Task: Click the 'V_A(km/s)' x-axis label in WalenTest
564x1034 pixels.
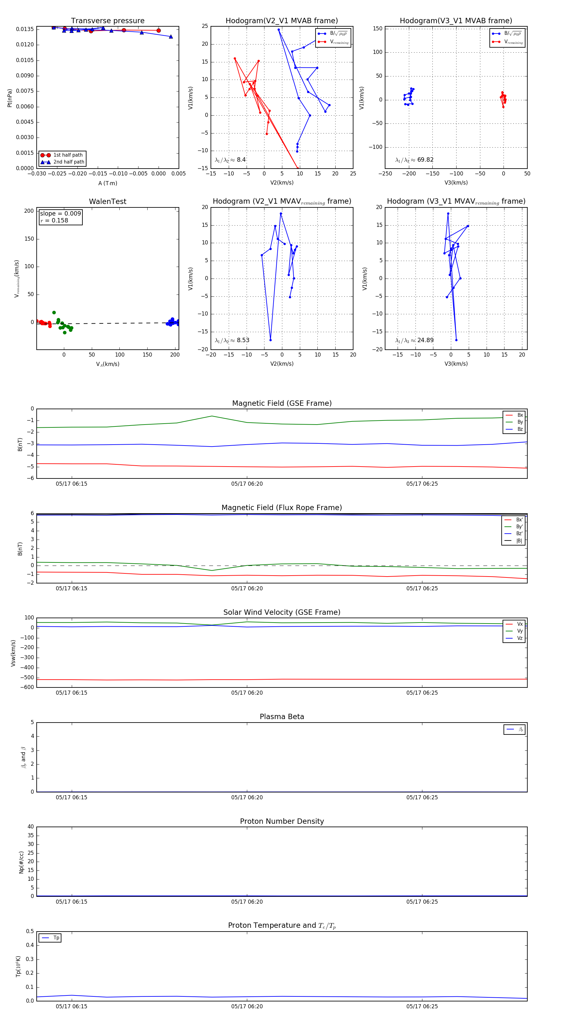Action: 107,364
